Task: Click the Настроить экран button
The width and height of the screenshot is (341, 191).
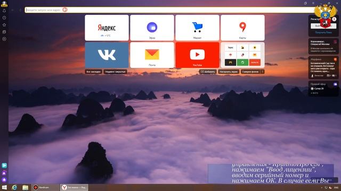Action: tap(229, 72)
